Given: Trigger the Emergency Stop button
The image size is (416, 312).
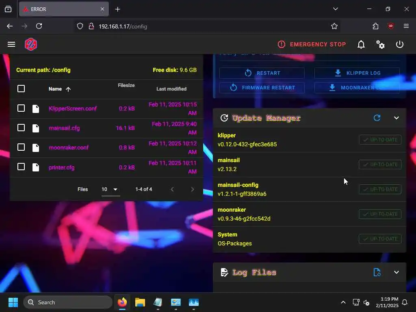Looking at the screenshot, I should coord(312,44).
